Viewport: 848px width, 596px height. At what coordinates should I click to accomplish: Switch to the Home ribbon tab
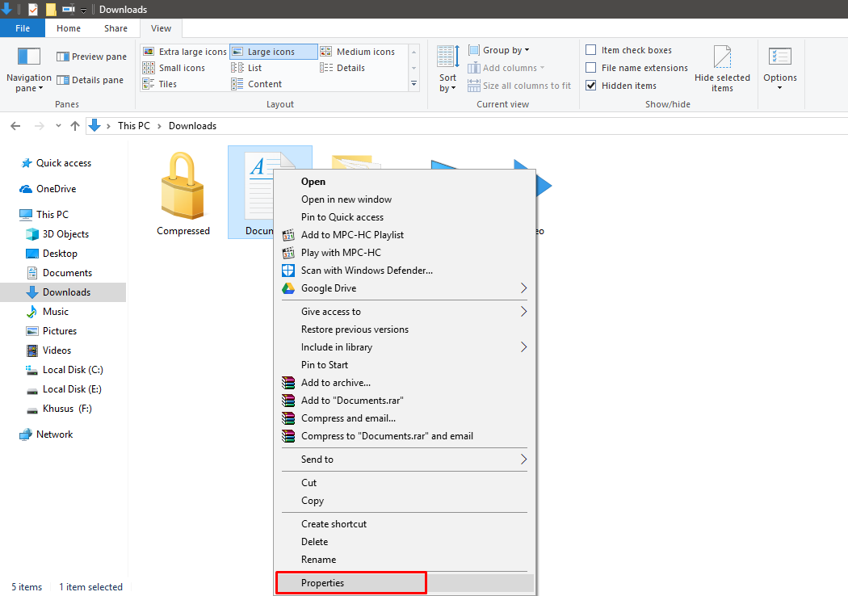point(69,28)
